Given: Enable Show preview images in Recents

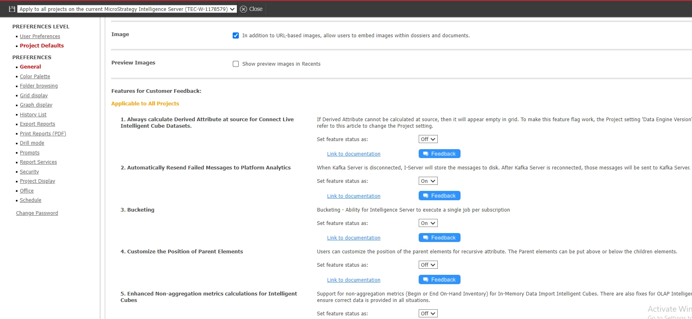Looking at the screenshot, I should point(236,64).
